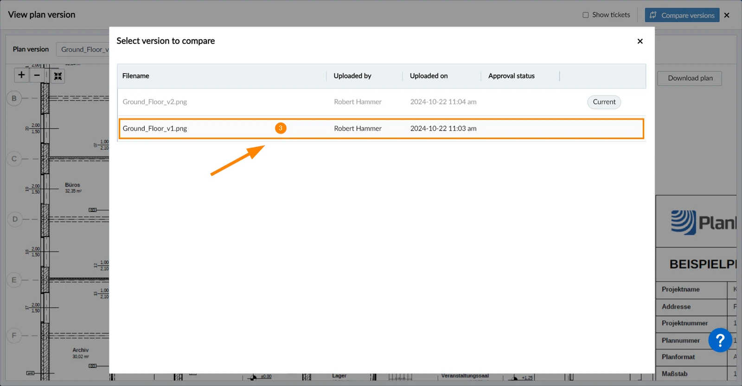Screen dimensions: 742x386
Task: Click the compare arrows icon in Compare versions
Action: (x=653, y=15)
